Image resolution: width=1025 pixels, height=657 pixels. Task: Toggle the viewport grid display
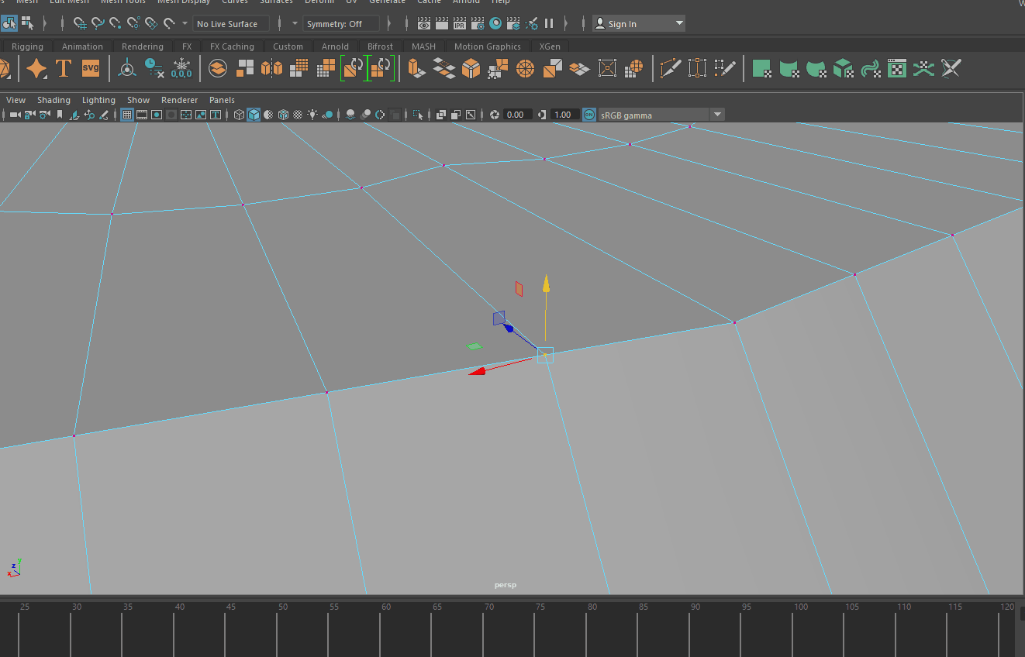click(x=127, y=115)
